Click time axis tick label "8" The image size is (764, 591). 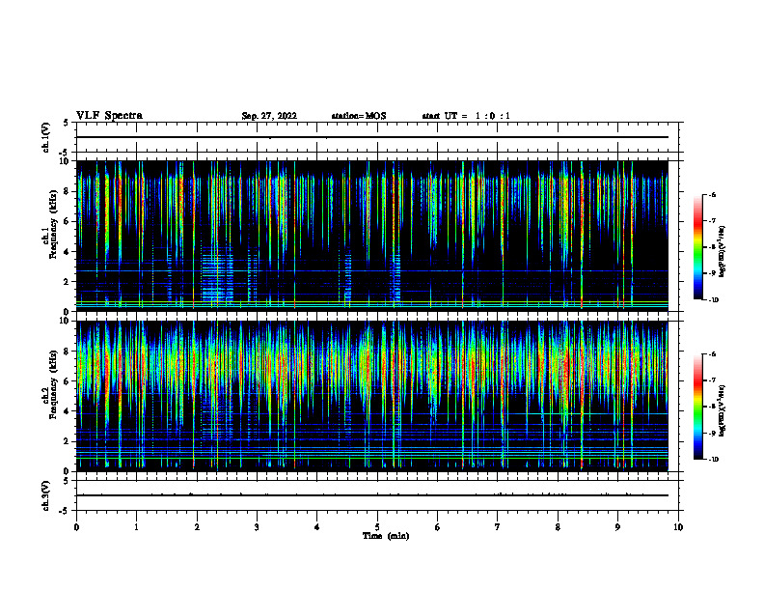tap(558, 527)
